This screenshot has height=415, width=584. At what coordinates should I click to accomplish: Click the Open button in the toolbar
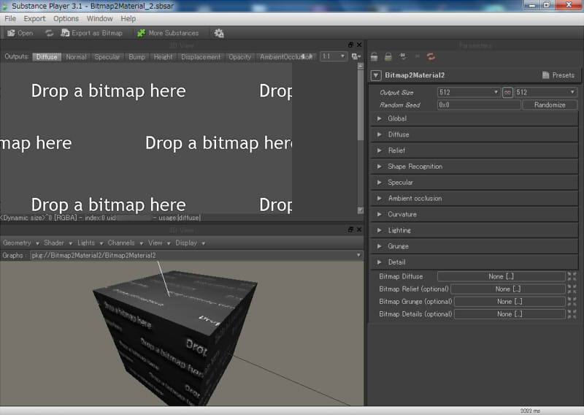tap(20, 33)
